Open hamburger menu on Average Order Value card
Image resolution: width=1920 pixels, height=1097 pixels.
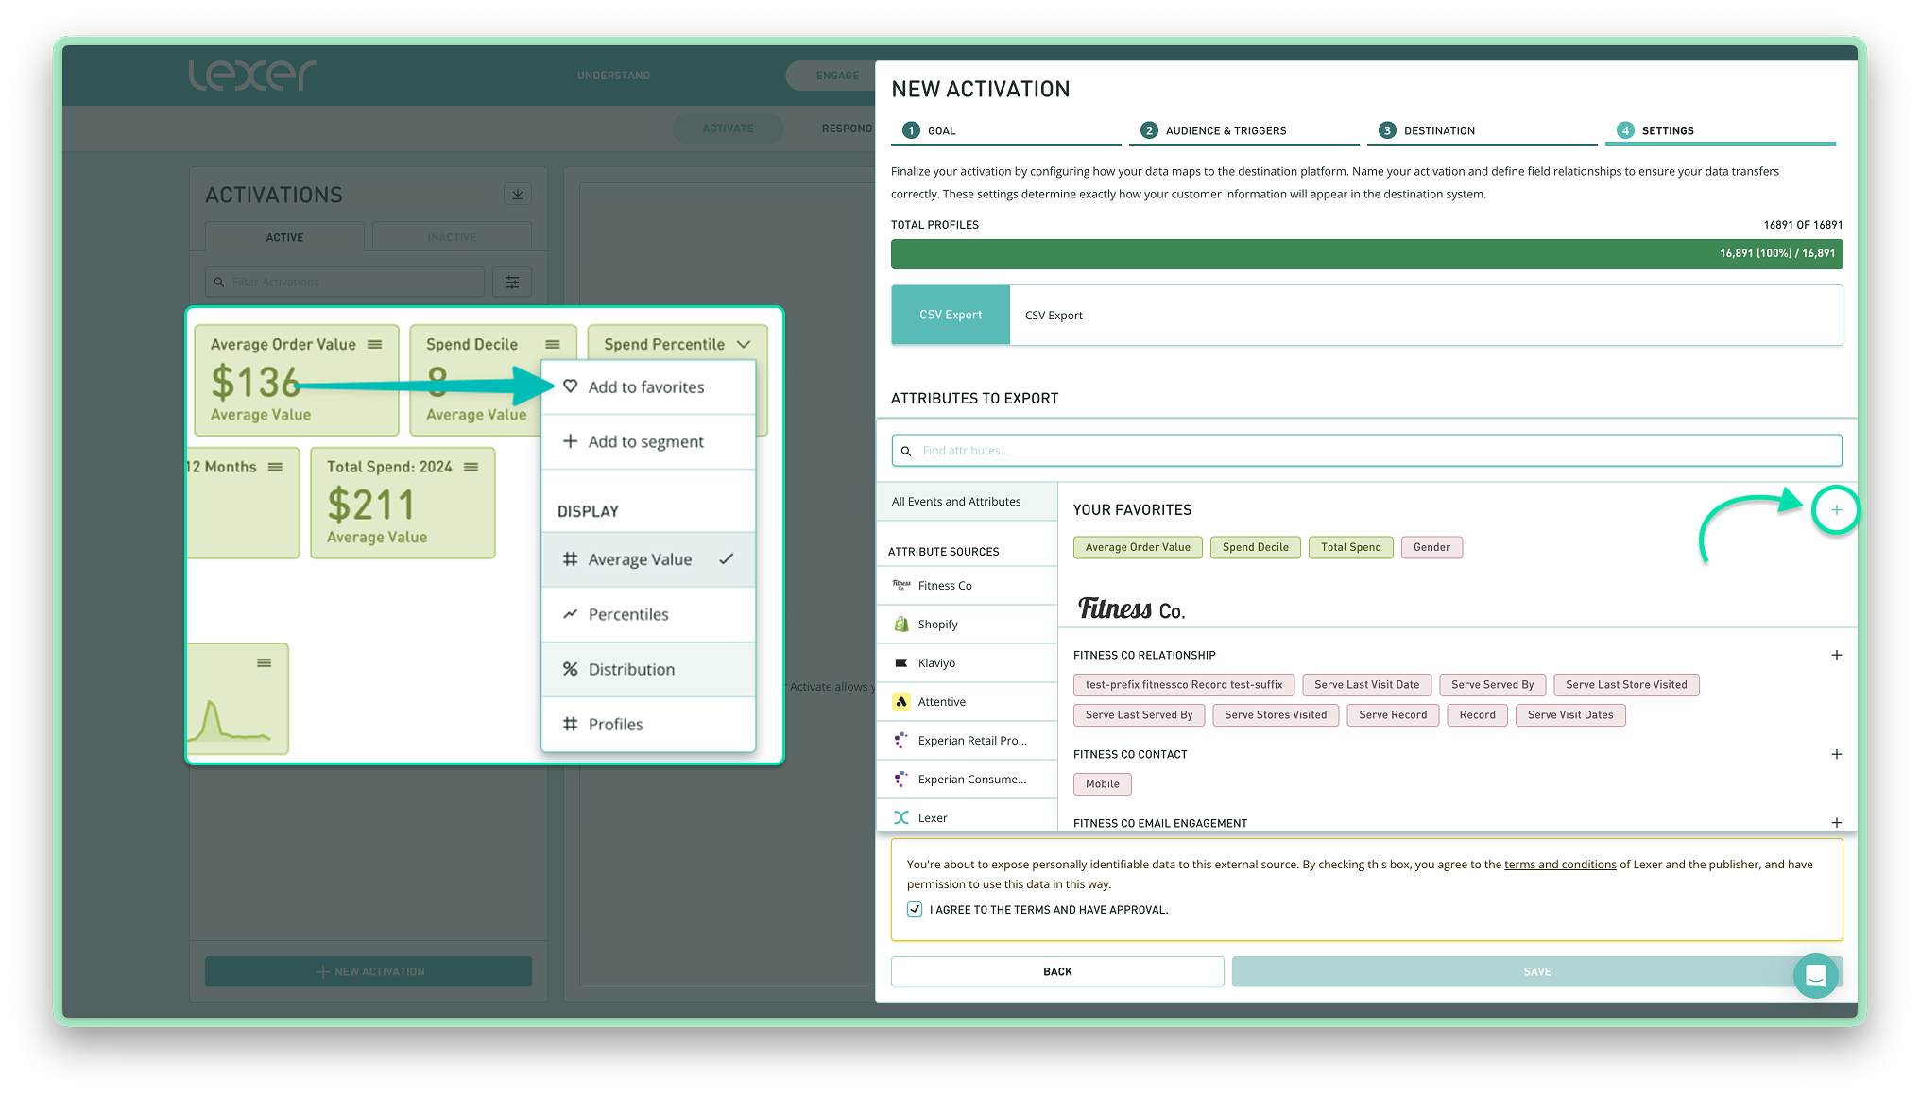click(x=375, y=345)
